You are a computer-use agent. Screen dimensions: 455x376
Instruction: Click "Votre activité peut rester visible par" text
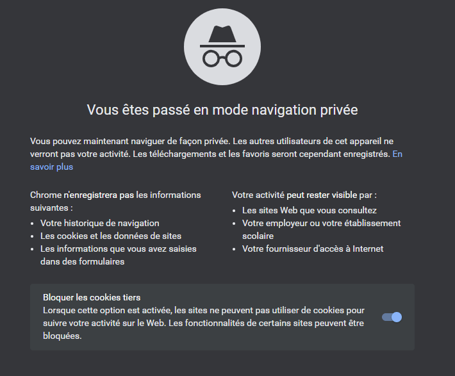(x=304, y=195)
